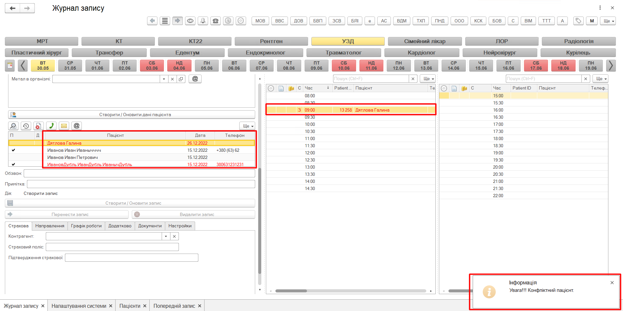Click the eye view icon in toolbar

[x=190, y=21]
